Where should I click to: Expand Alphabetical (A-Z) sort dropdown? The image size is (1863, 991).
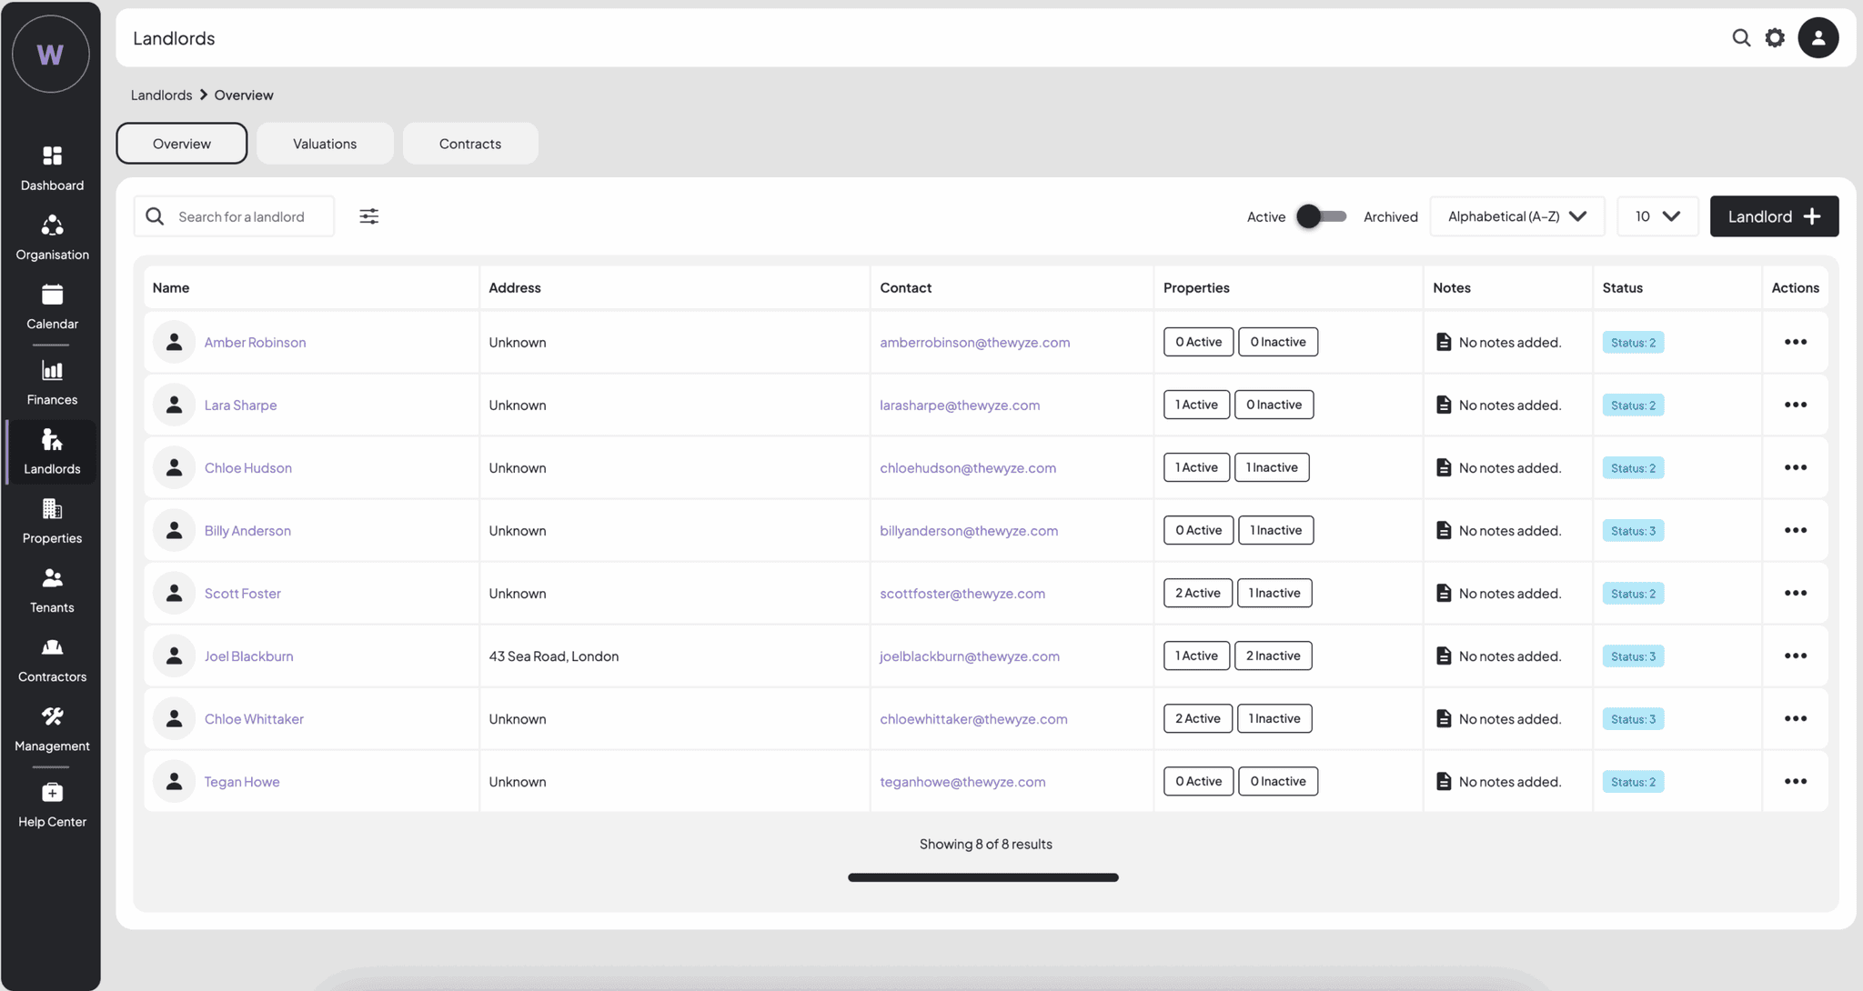1516,216
